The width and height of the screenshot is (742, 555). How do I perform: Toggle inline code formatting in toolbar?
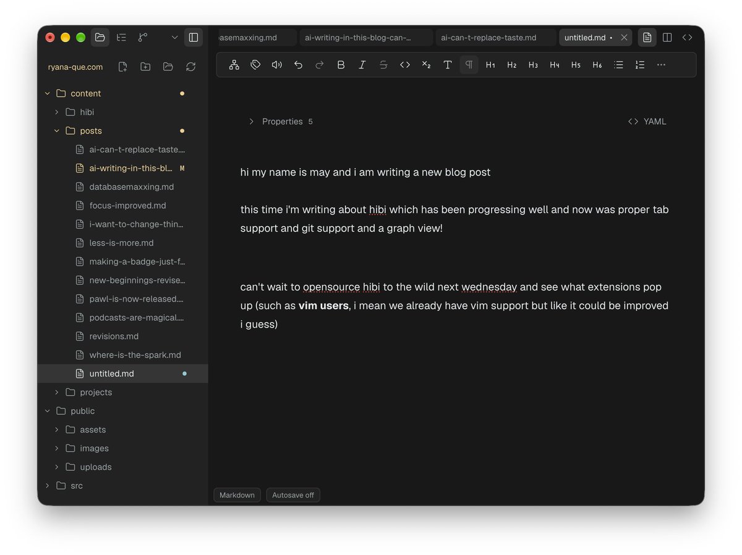pos(405,65)
